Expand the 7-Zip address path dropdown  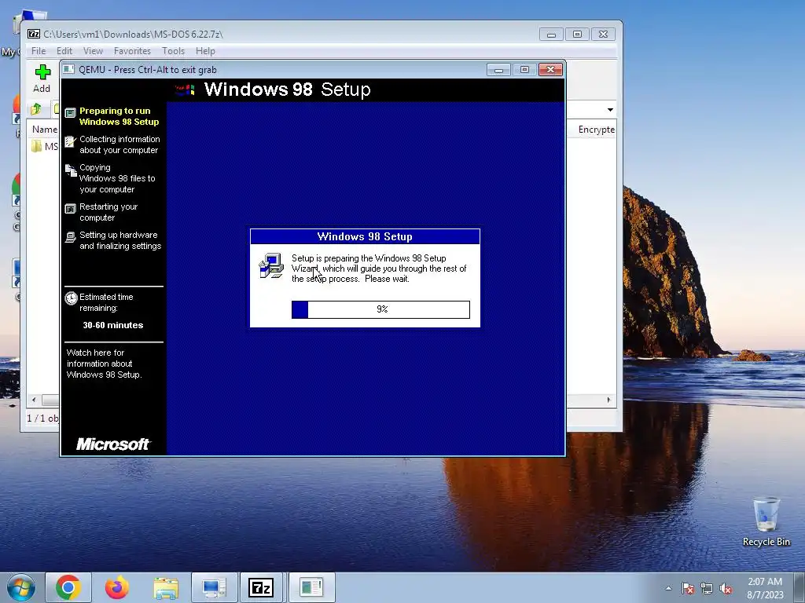610,110
